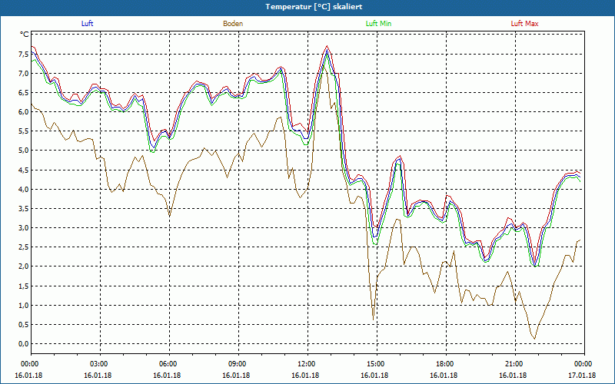Click the '21:00' time axis label
The image size is (615, 384).
(x=515, y=364)
